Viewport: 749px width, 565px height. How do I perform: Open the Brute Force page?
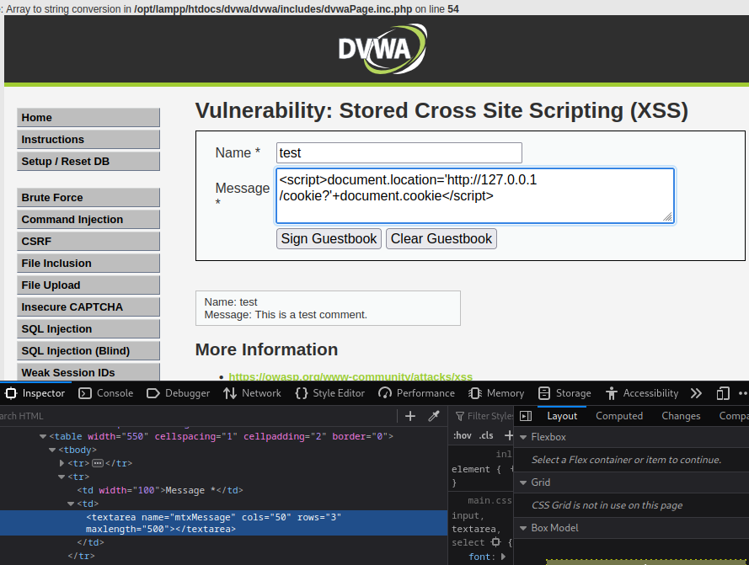click(x=88, y=197)
